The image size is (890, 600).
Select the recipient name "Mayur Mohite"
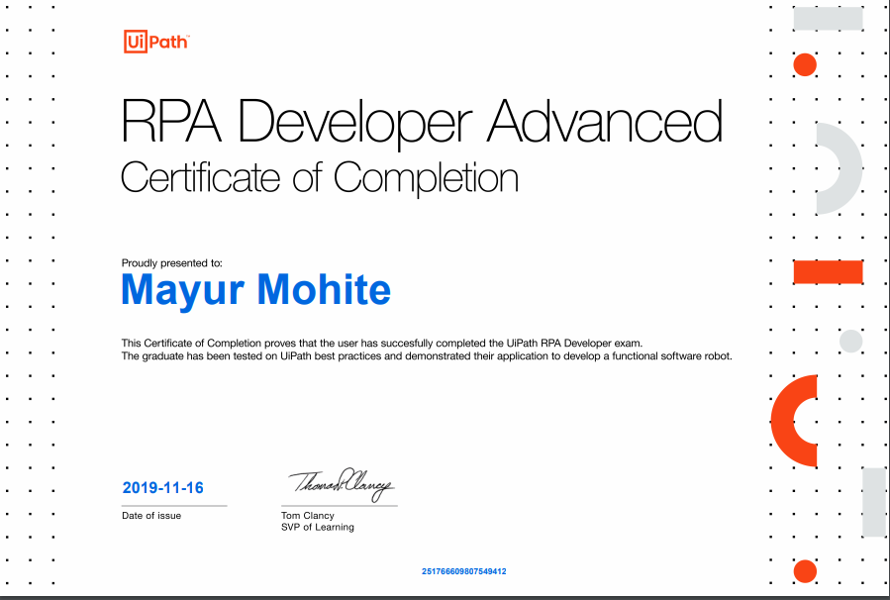[256, 290]
